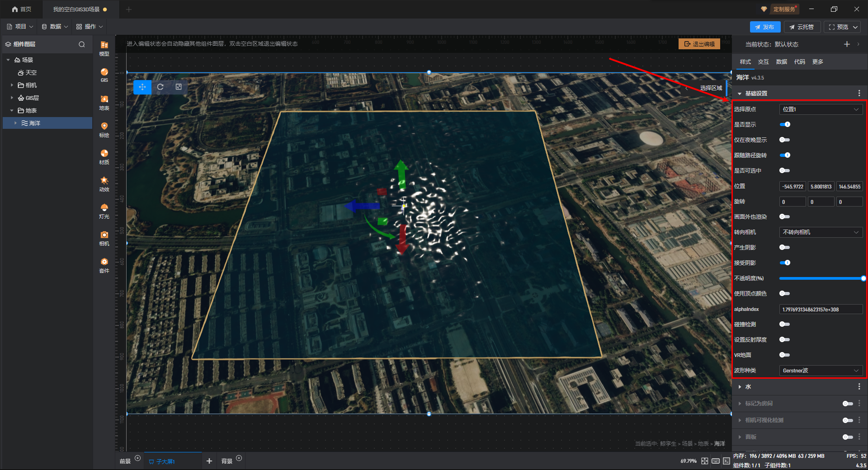Image resolution: width=868 pixels, height=470 pixels.
Task: Enable the 仅在夜晚显示 toggle
Action: click(785, 140)
